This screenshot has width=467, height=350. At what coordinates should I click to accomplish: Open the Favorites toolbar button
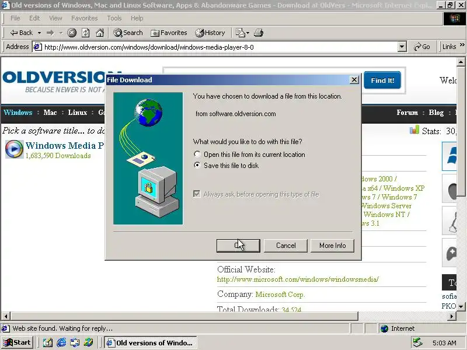(x=169, y=33)
